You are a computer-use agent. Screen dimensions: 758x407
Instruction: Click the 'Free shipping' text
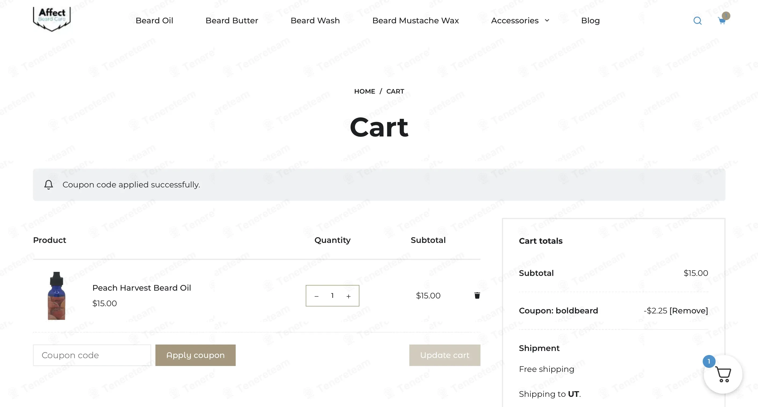[546, 369]
